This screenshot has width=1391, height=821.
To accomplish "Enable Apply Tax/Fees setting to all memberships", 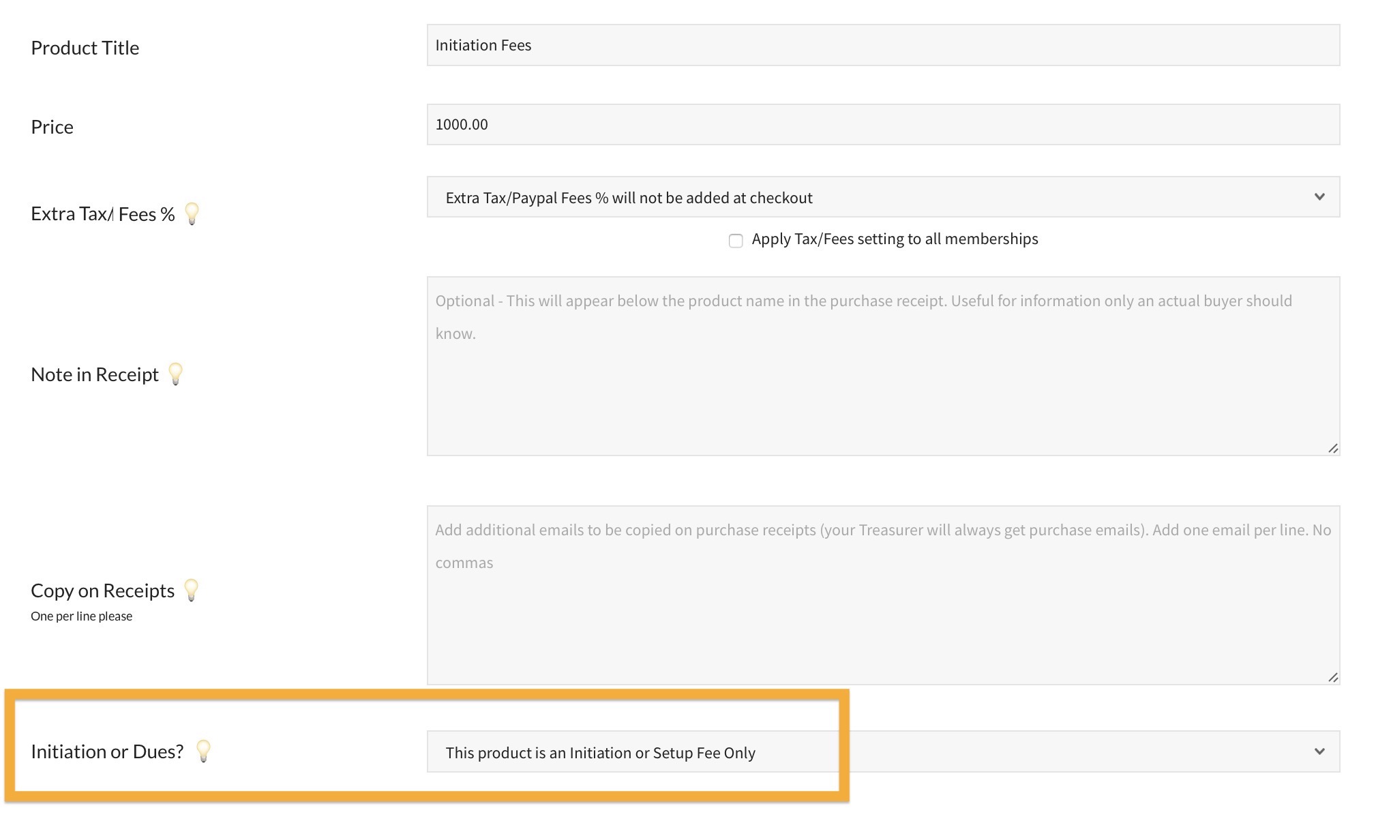I will click(x=736, y=240).
